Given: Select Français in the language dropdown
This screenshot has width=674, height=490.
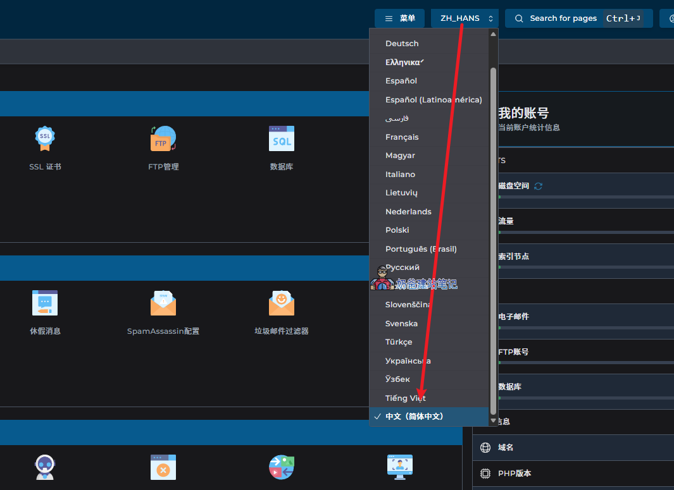Looking at the screenshot, I should (x=402, y=137).
